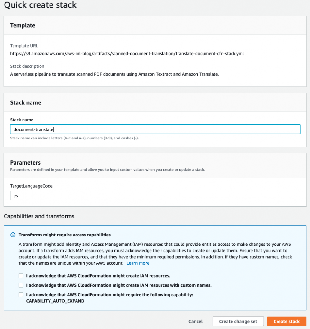Click the Quick create stack page title
The height and width of the screenshot is (329, 310).
pyautogui.click(x=40, y=5)
